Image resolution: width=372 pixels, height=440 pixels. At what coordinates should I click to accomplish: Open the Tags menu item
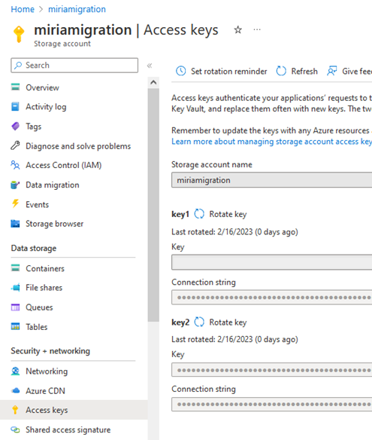34,127
